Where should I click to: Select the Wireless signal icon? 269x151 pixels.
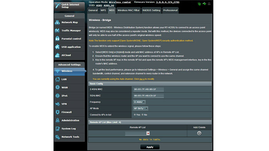pos(58,71)
